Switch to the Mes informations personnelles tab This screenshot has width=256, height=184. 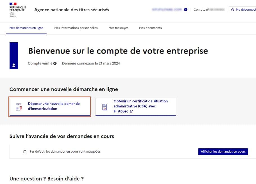[76, 28]
